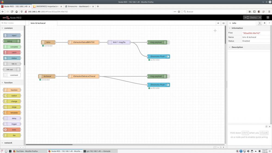
Task: Open the flow tabs list menu
Action: [x=223, y=23]
